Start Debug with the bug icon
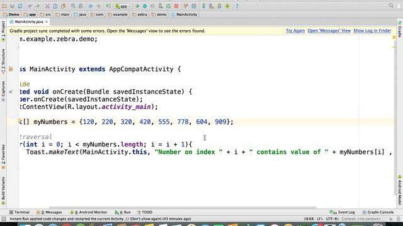This screenshot has height=226, width=403. click(145, 6)
